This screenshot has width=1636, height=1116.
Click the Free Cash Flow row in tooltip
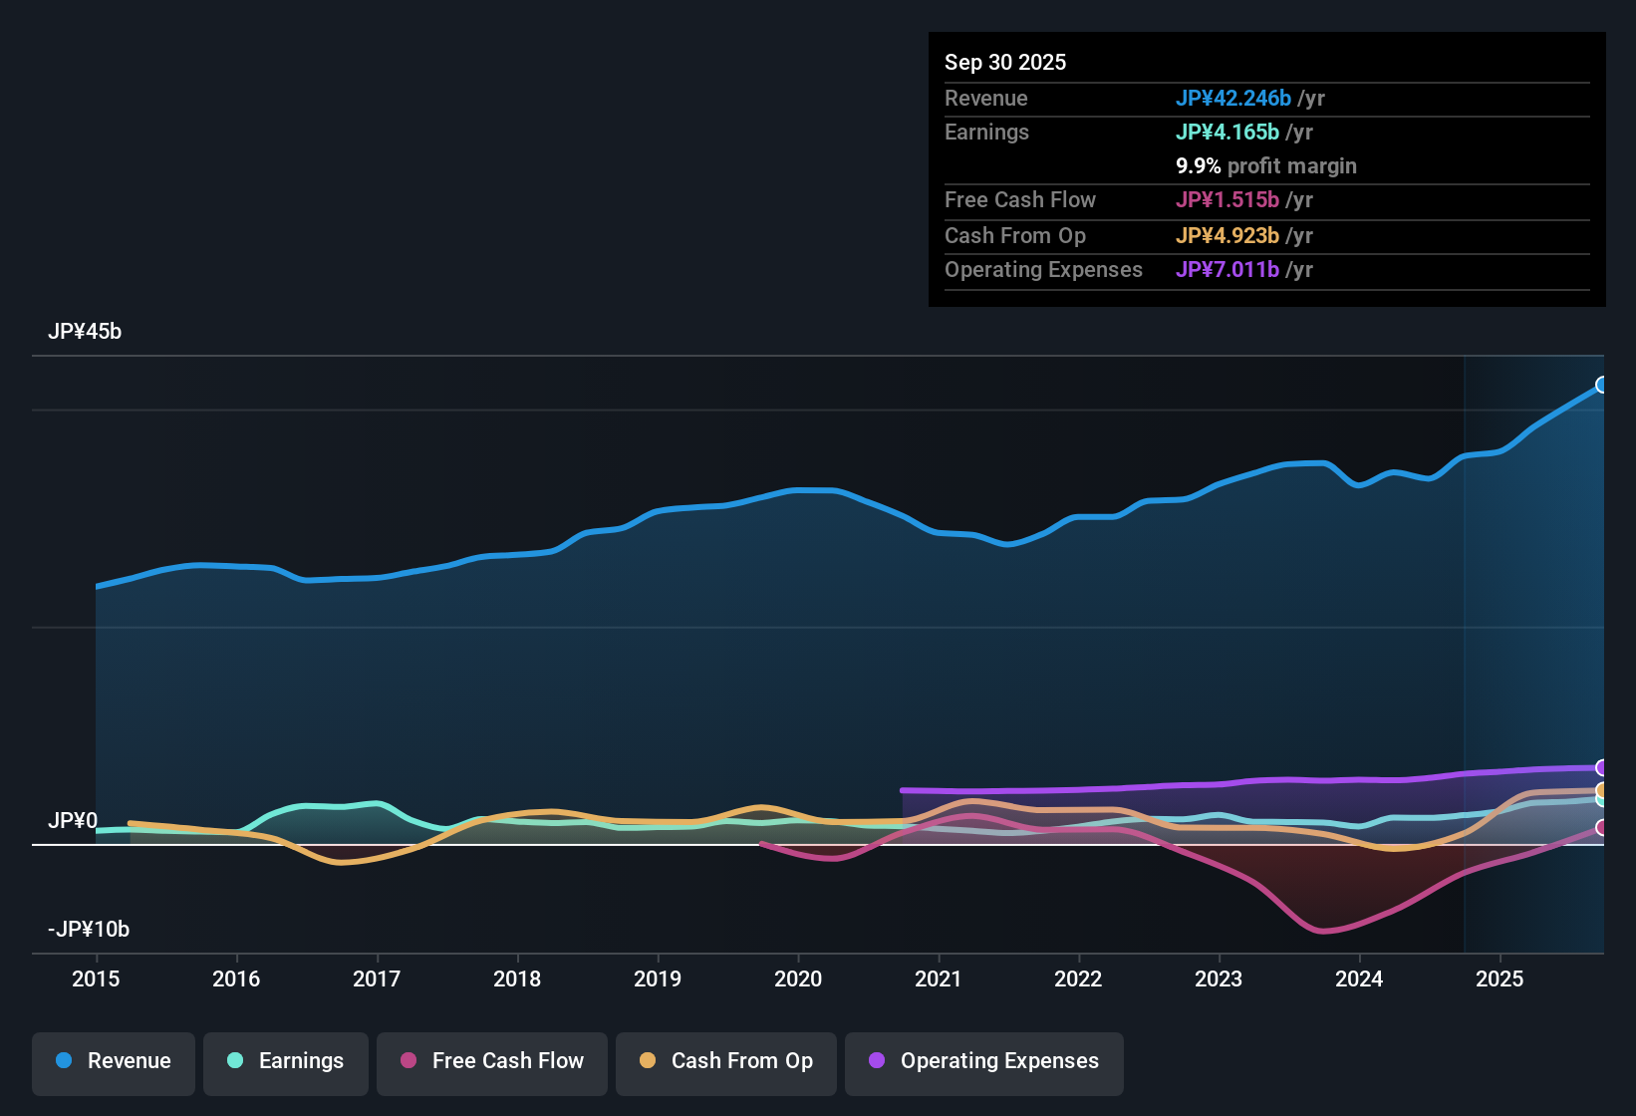(1020, 200)
